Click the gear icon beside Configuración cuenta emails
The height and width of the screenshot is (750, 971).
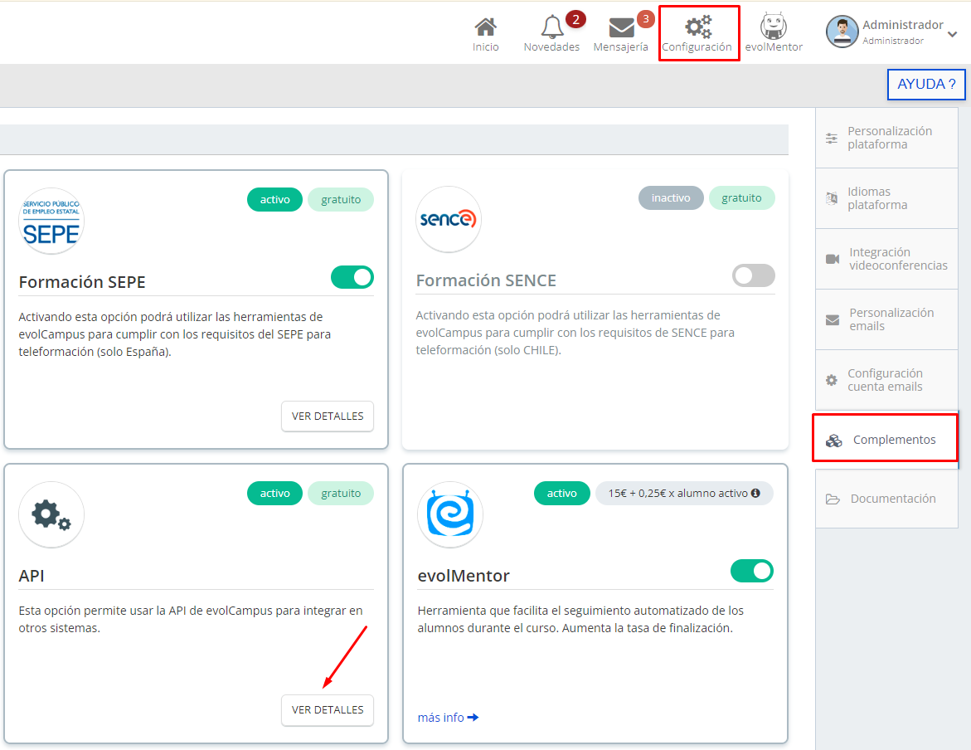pos(832,380)
